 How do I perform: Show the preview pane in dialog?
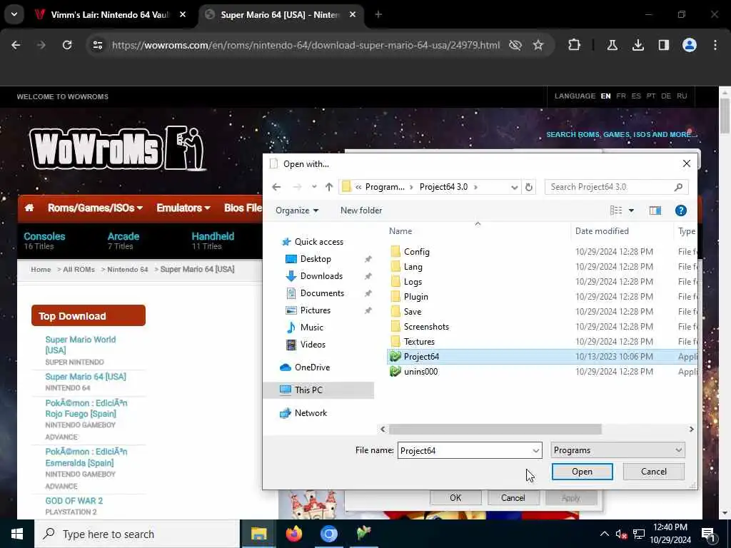tap(655, 210)
